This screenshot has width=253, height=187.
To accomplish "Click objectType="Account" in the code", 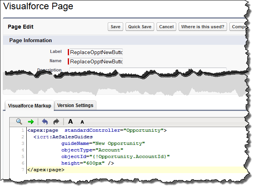I will click(x=92, y=150).
